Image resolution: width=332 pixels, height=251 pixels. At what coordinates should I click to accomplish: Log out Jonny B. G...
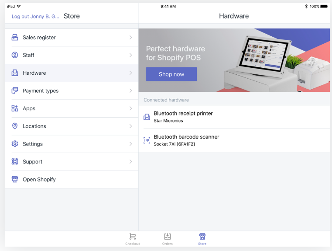point(35,16)
